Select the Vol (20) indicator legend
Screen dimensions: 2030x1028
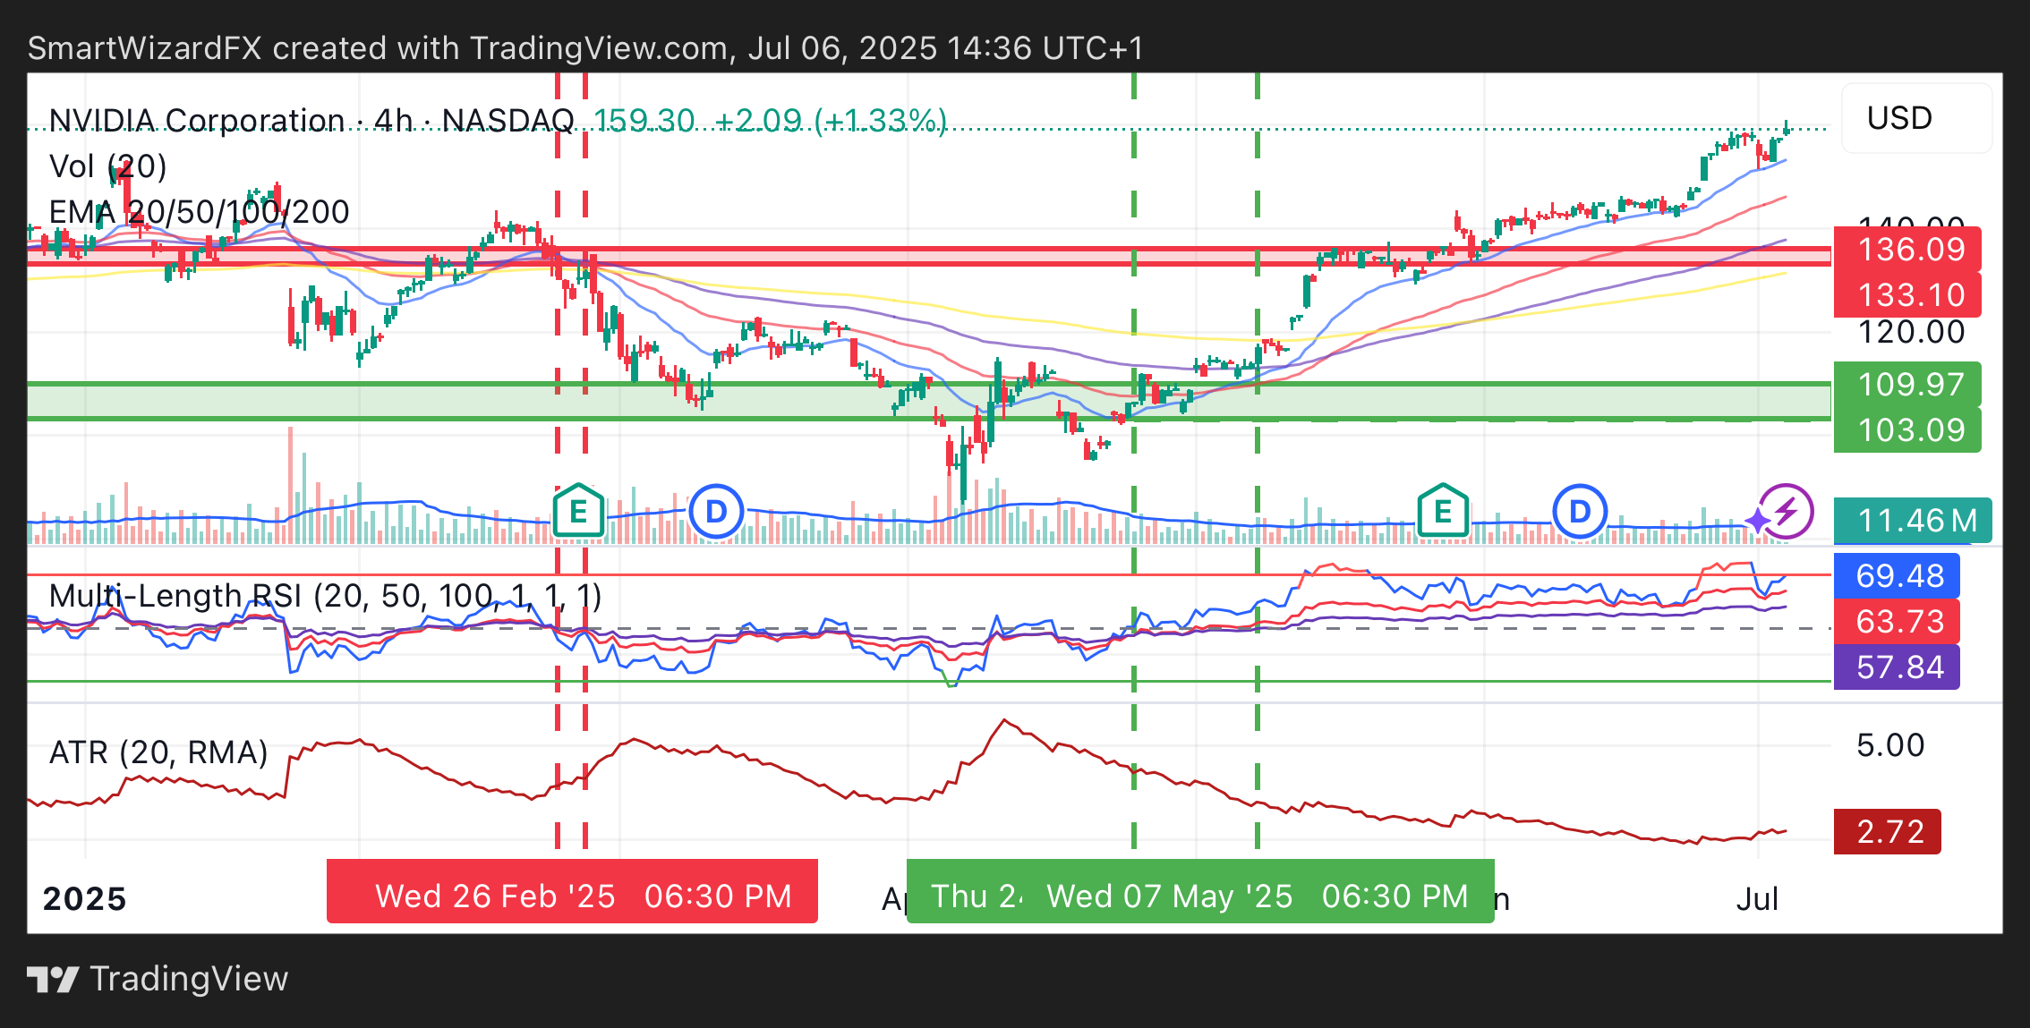(107, 166)
